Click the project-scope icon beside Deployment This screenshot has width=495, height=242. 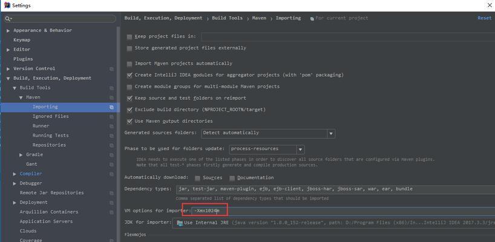(x=111, y=203)
